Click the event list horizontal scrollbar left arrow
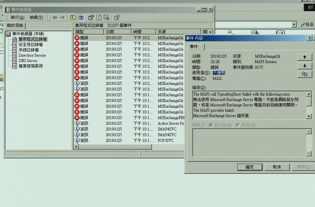Viewport: 315px width, 207px height. [76, 147]
